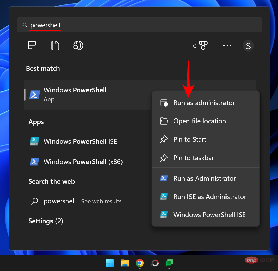Viewport: 278px width, 271px height.
Task: Choose Run as administrator from the context menu
Action: coord(204,103)
